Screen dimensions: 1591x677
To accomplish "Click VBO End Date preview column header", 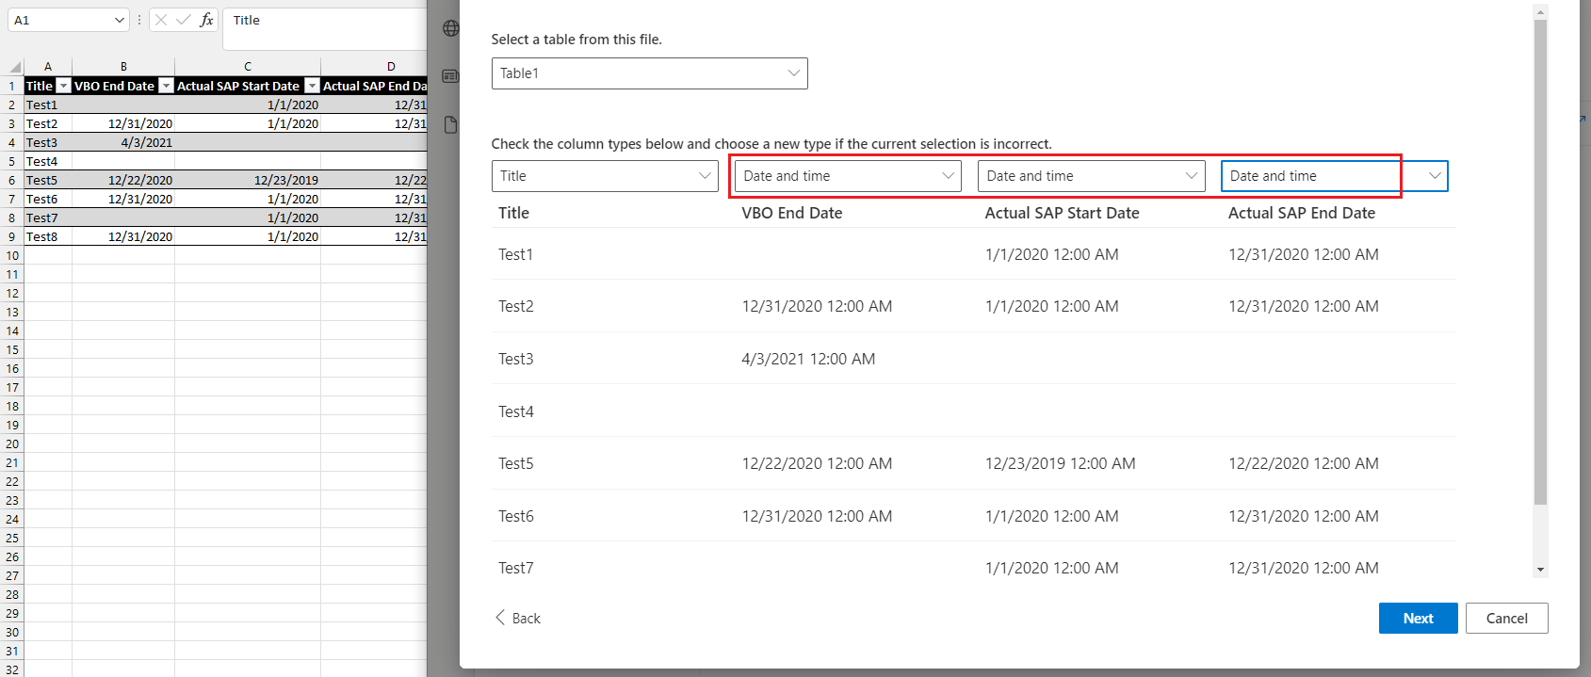I will [792, 213].
